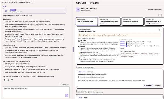Screen dimensions: 164x99
Task: Click the PITCH tag on the bottom card
Action: 80,98
